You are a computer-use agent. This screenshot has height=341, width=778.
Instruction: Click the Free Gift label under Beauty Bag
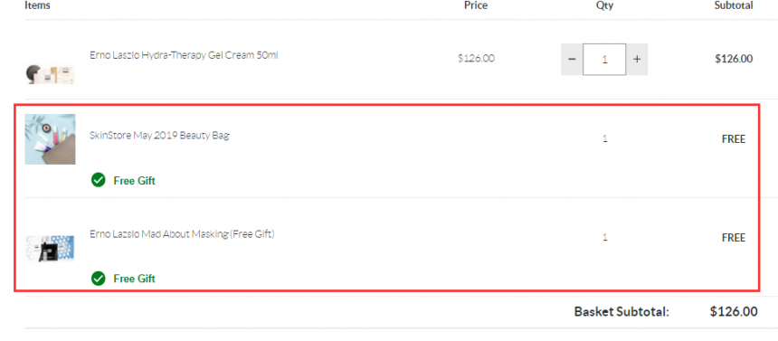tap(135, 181)
